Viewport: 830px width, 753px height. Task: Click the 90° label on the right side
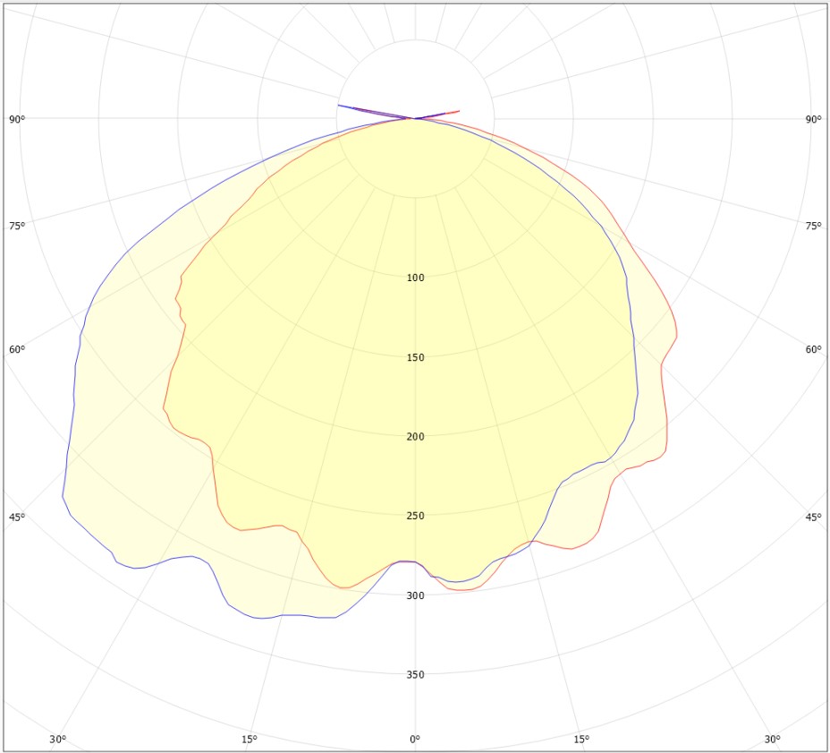click(x=814, y=119)
